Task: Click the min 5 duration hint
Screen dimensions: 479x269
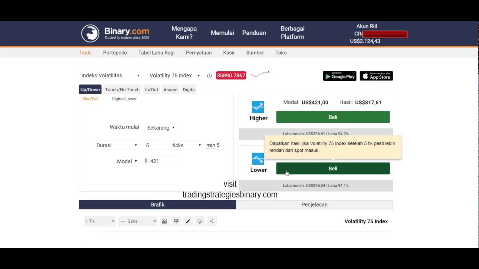Action: click(x=213, y=145)
